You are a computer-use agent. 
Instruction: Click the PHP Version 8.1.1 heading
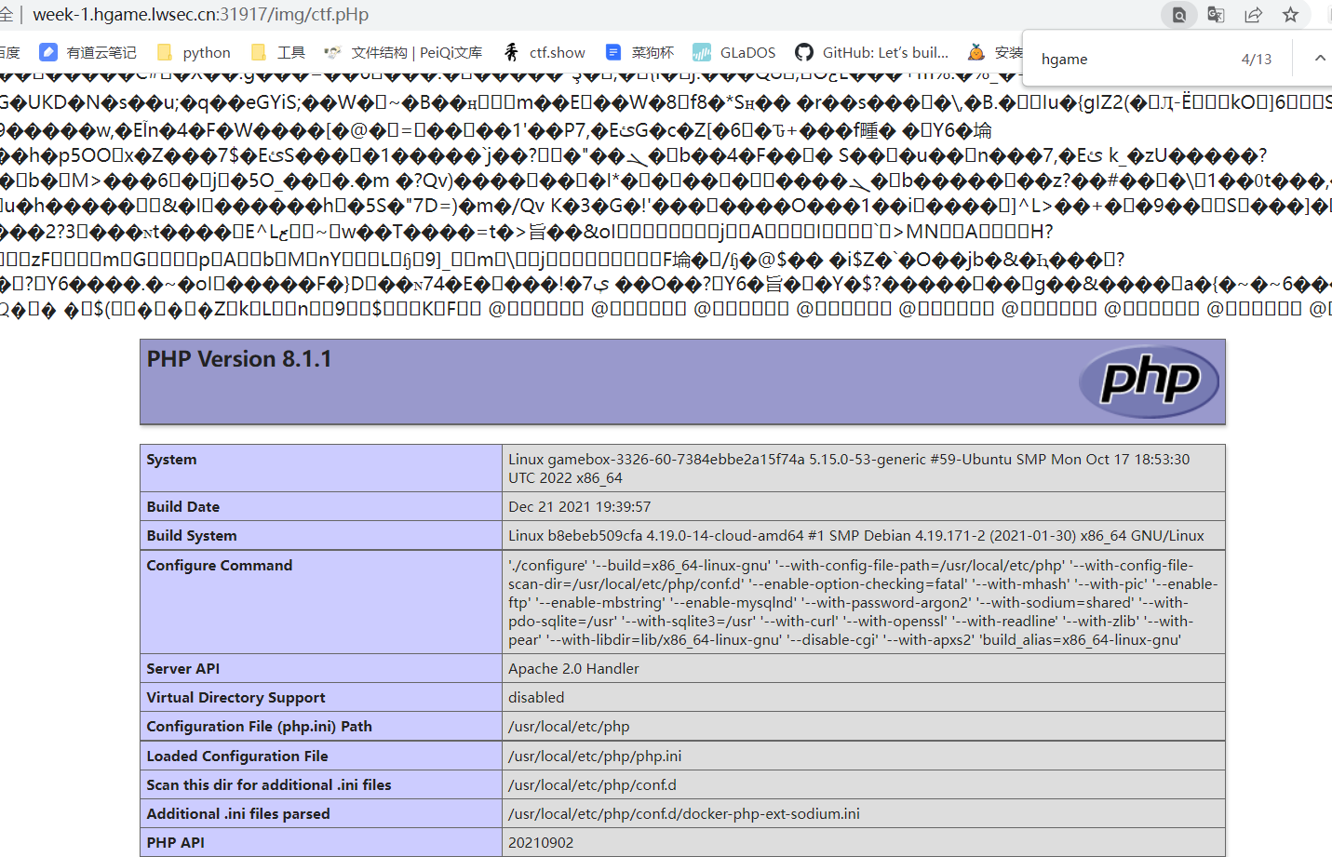coord(239,359)
